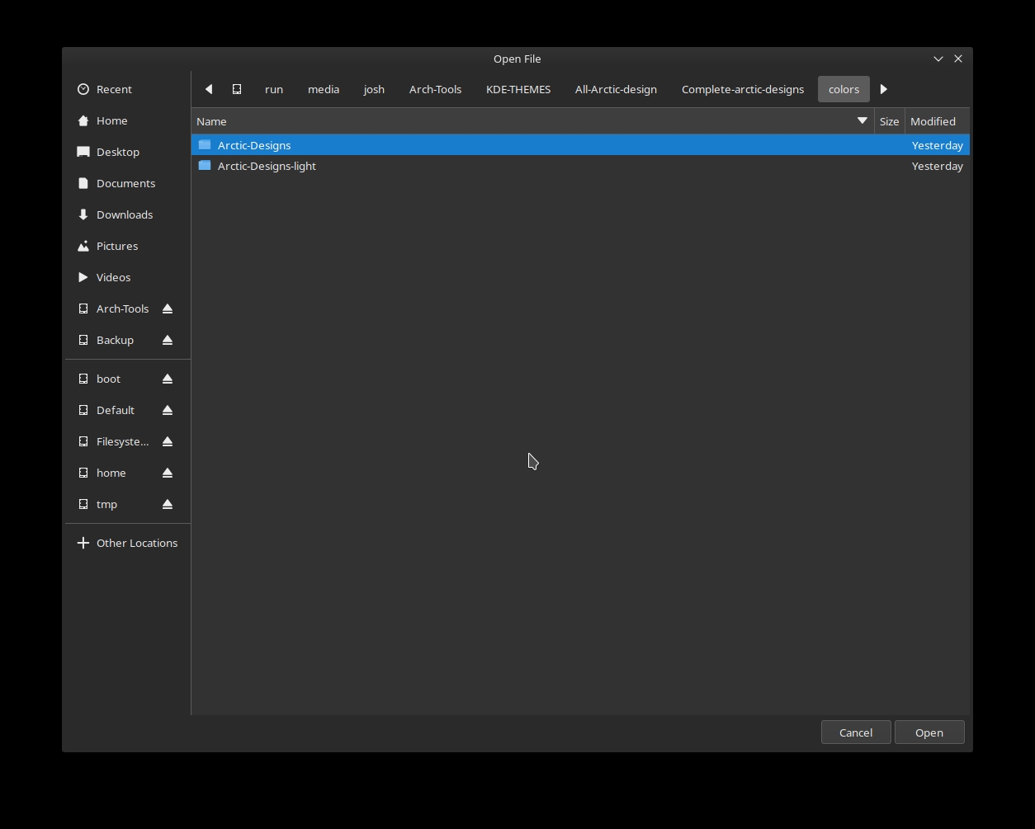Screen dimensions: 1035x829
Task: Open Downloads in sidebar
Action: pyautogui.click(x=128, y=214)
